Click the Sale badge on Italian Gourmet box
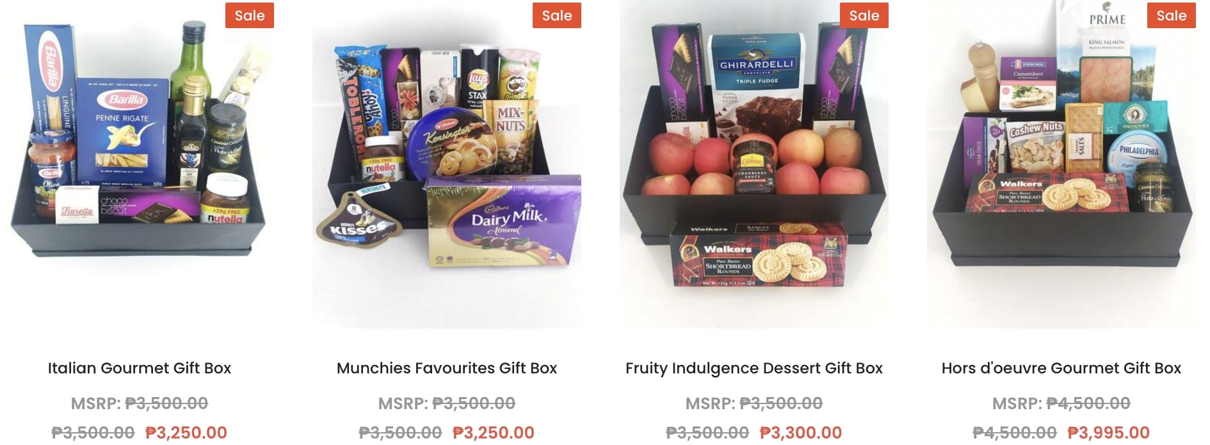The image size is (1210, 445). coord(250,15)
